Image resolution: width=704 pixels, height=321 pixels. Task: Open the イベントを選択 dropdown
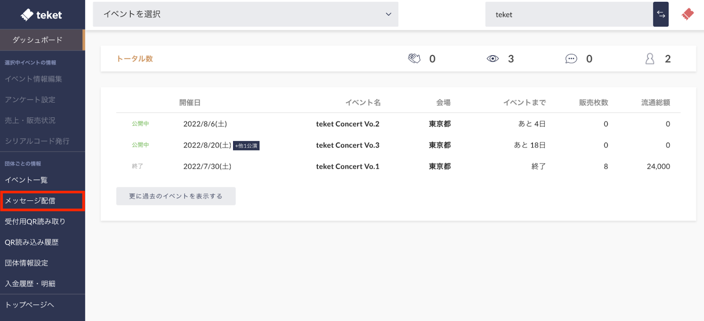click(245, 14)
